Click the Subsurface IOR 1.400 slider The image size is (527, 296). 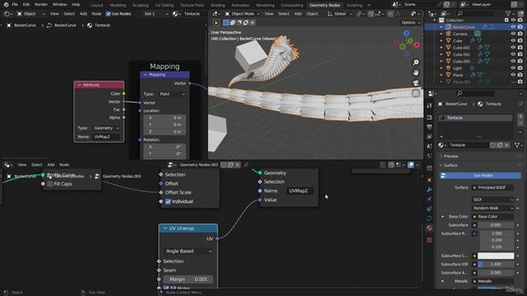click(496, 264)
